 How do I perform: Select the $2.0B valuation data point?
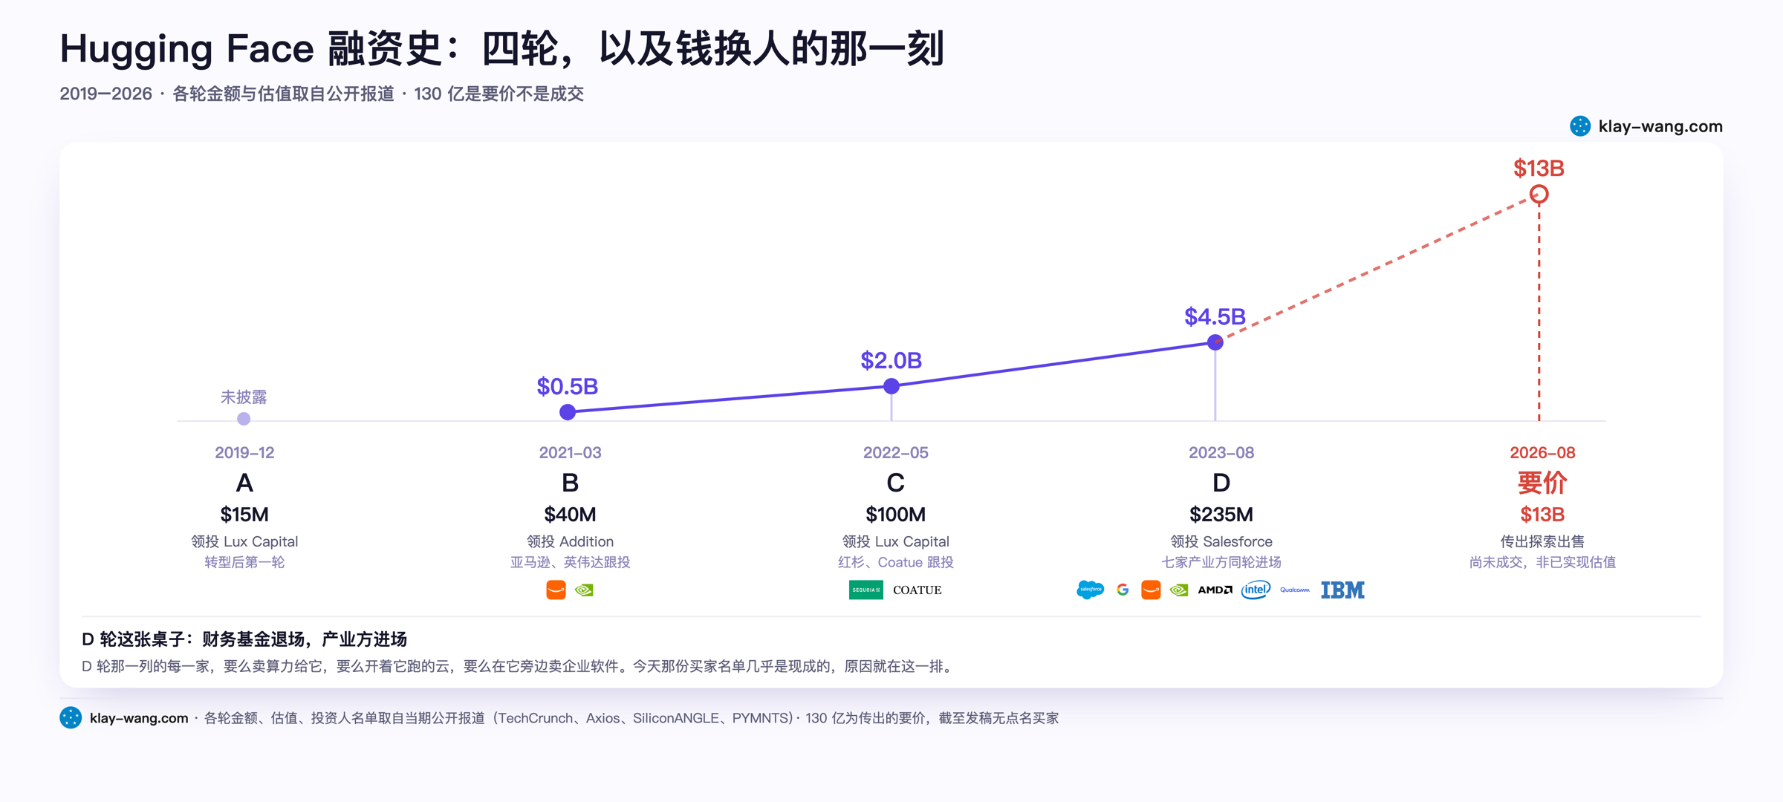coord(891,386)
